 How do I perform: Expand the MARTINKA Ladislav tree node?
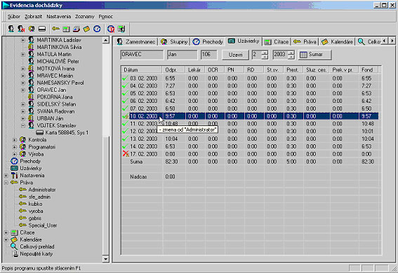(23, 40)
